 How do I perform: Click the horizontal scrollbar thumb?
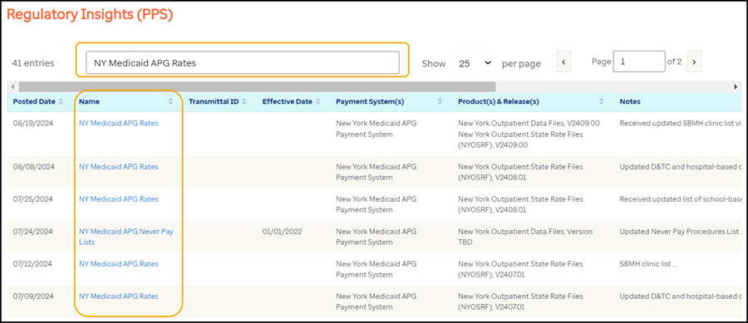[x=257, y=86]
